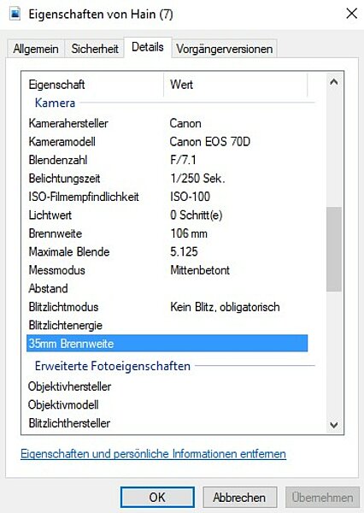This screenshot has height=513, width=364.
Task: Select the Details tab
Action: (148, 47)
